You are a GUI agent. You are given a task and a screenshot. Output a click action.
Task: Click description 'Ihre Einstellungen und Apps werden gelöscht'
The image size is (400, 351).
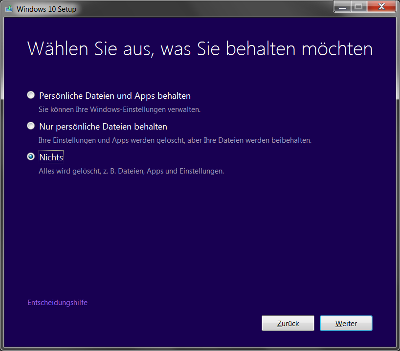(x=111, y=140)
